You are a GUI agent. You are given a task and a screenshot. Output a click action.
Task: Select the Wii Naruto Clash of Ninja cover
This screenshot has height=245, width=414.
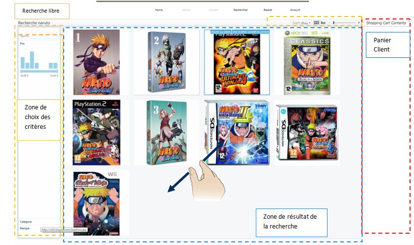96,203
